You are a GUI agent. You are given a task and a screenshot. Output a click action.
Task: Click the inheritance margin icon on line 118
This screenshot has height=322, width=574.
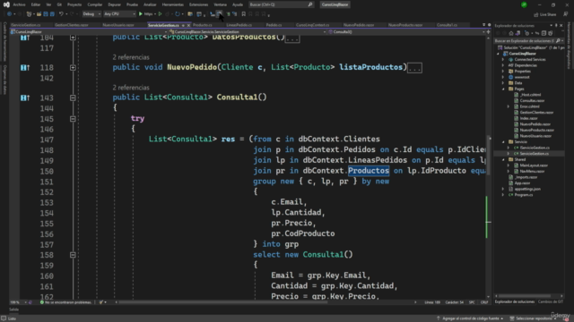24,68
